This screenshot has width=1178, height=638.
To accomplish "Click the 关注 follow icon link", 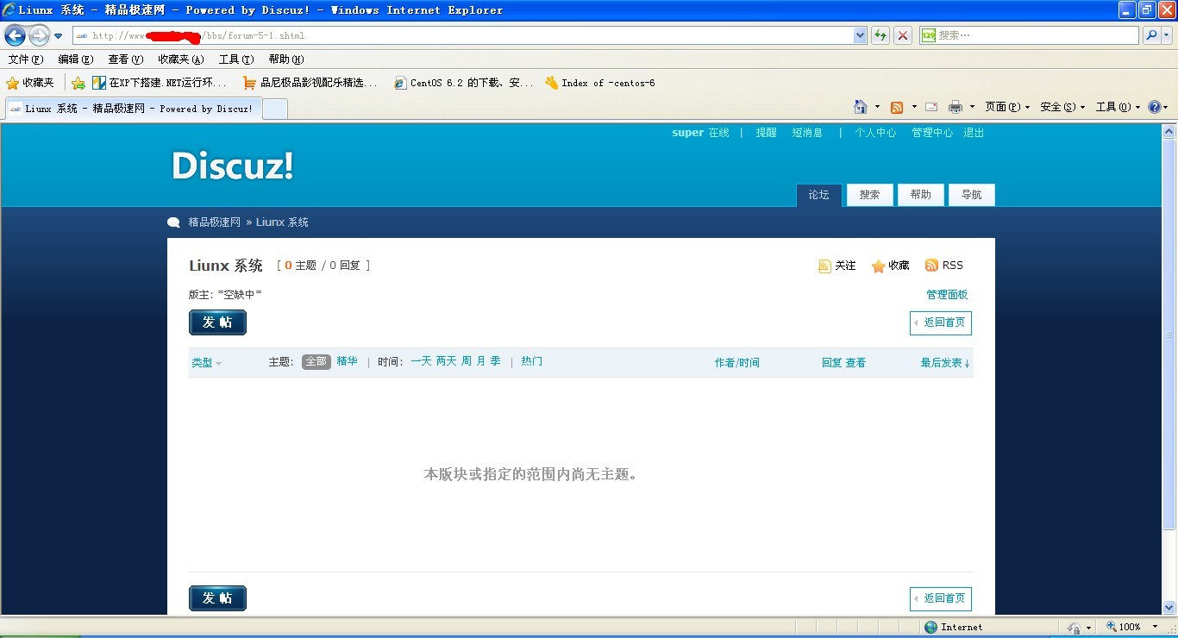I will (837, 266).
